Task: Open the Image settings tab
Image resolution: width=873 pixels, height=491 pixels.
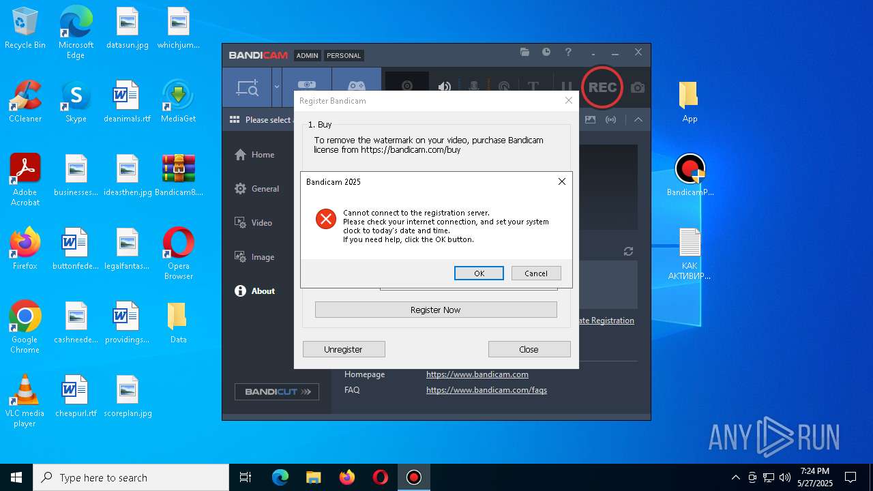Action: (254, 257)
